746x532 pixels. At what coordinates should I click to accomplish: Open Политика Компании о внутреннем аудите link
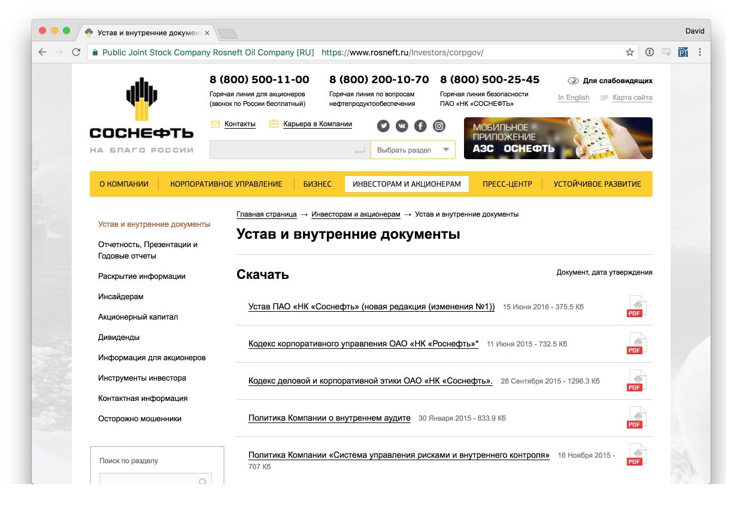tap(329, 418)
